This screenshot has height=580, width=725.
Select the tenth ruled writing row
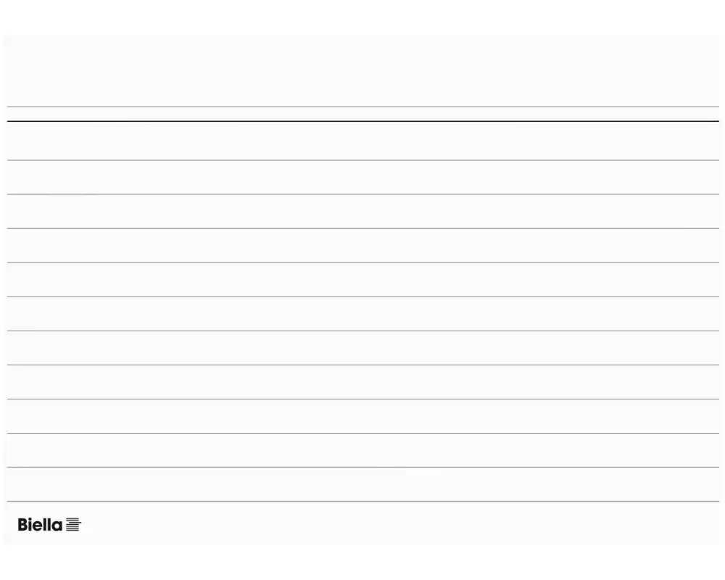[x=362, y=450]
